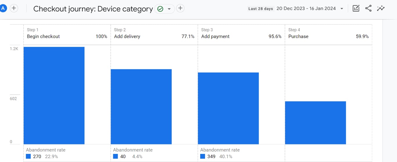Click the Begin checkout bar
397x162 pixels.
tap(54, 96)
